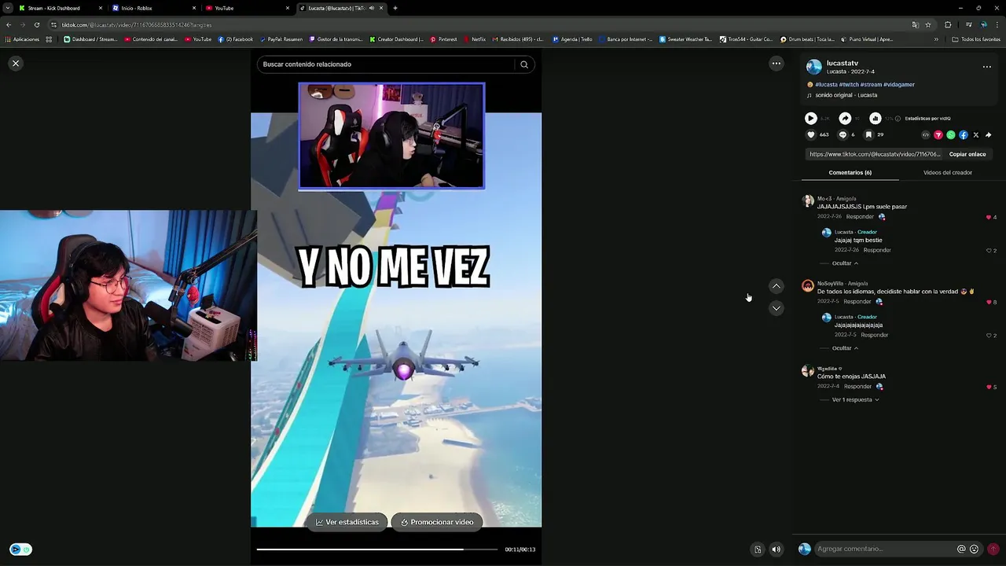Viewport: 1006px width, 566px height.
Task: Open the lucastatv post options menu
Action: coord(986,67)
